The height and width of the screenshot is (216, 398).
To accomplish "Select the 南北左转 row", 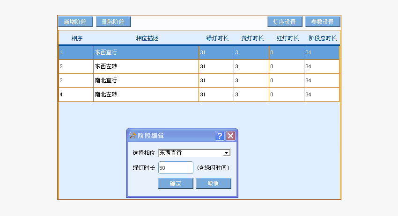I will (x=146, y=94).
